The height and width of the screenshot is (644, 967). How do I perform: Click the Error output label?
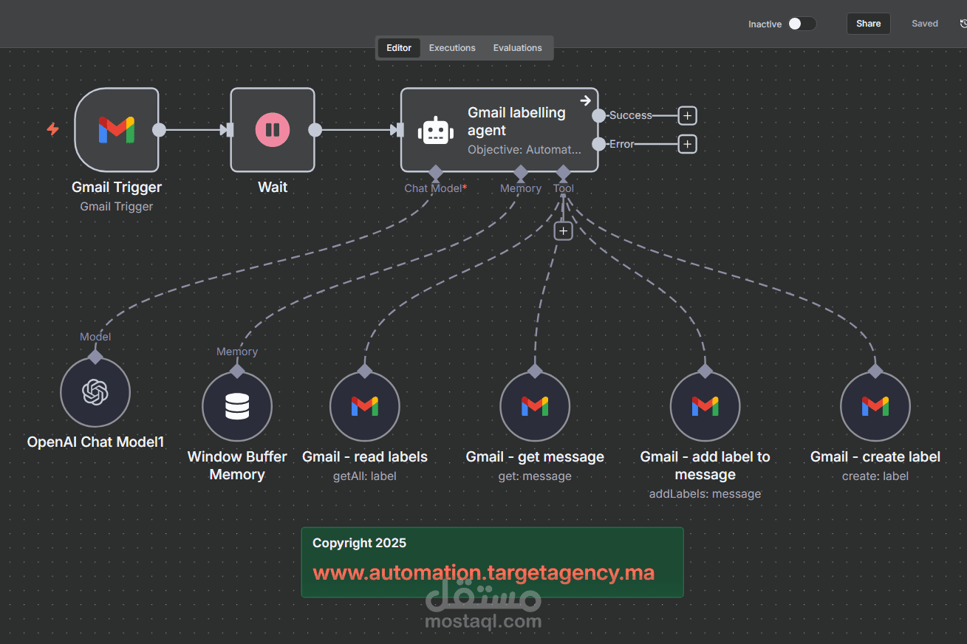coord(621,144)
